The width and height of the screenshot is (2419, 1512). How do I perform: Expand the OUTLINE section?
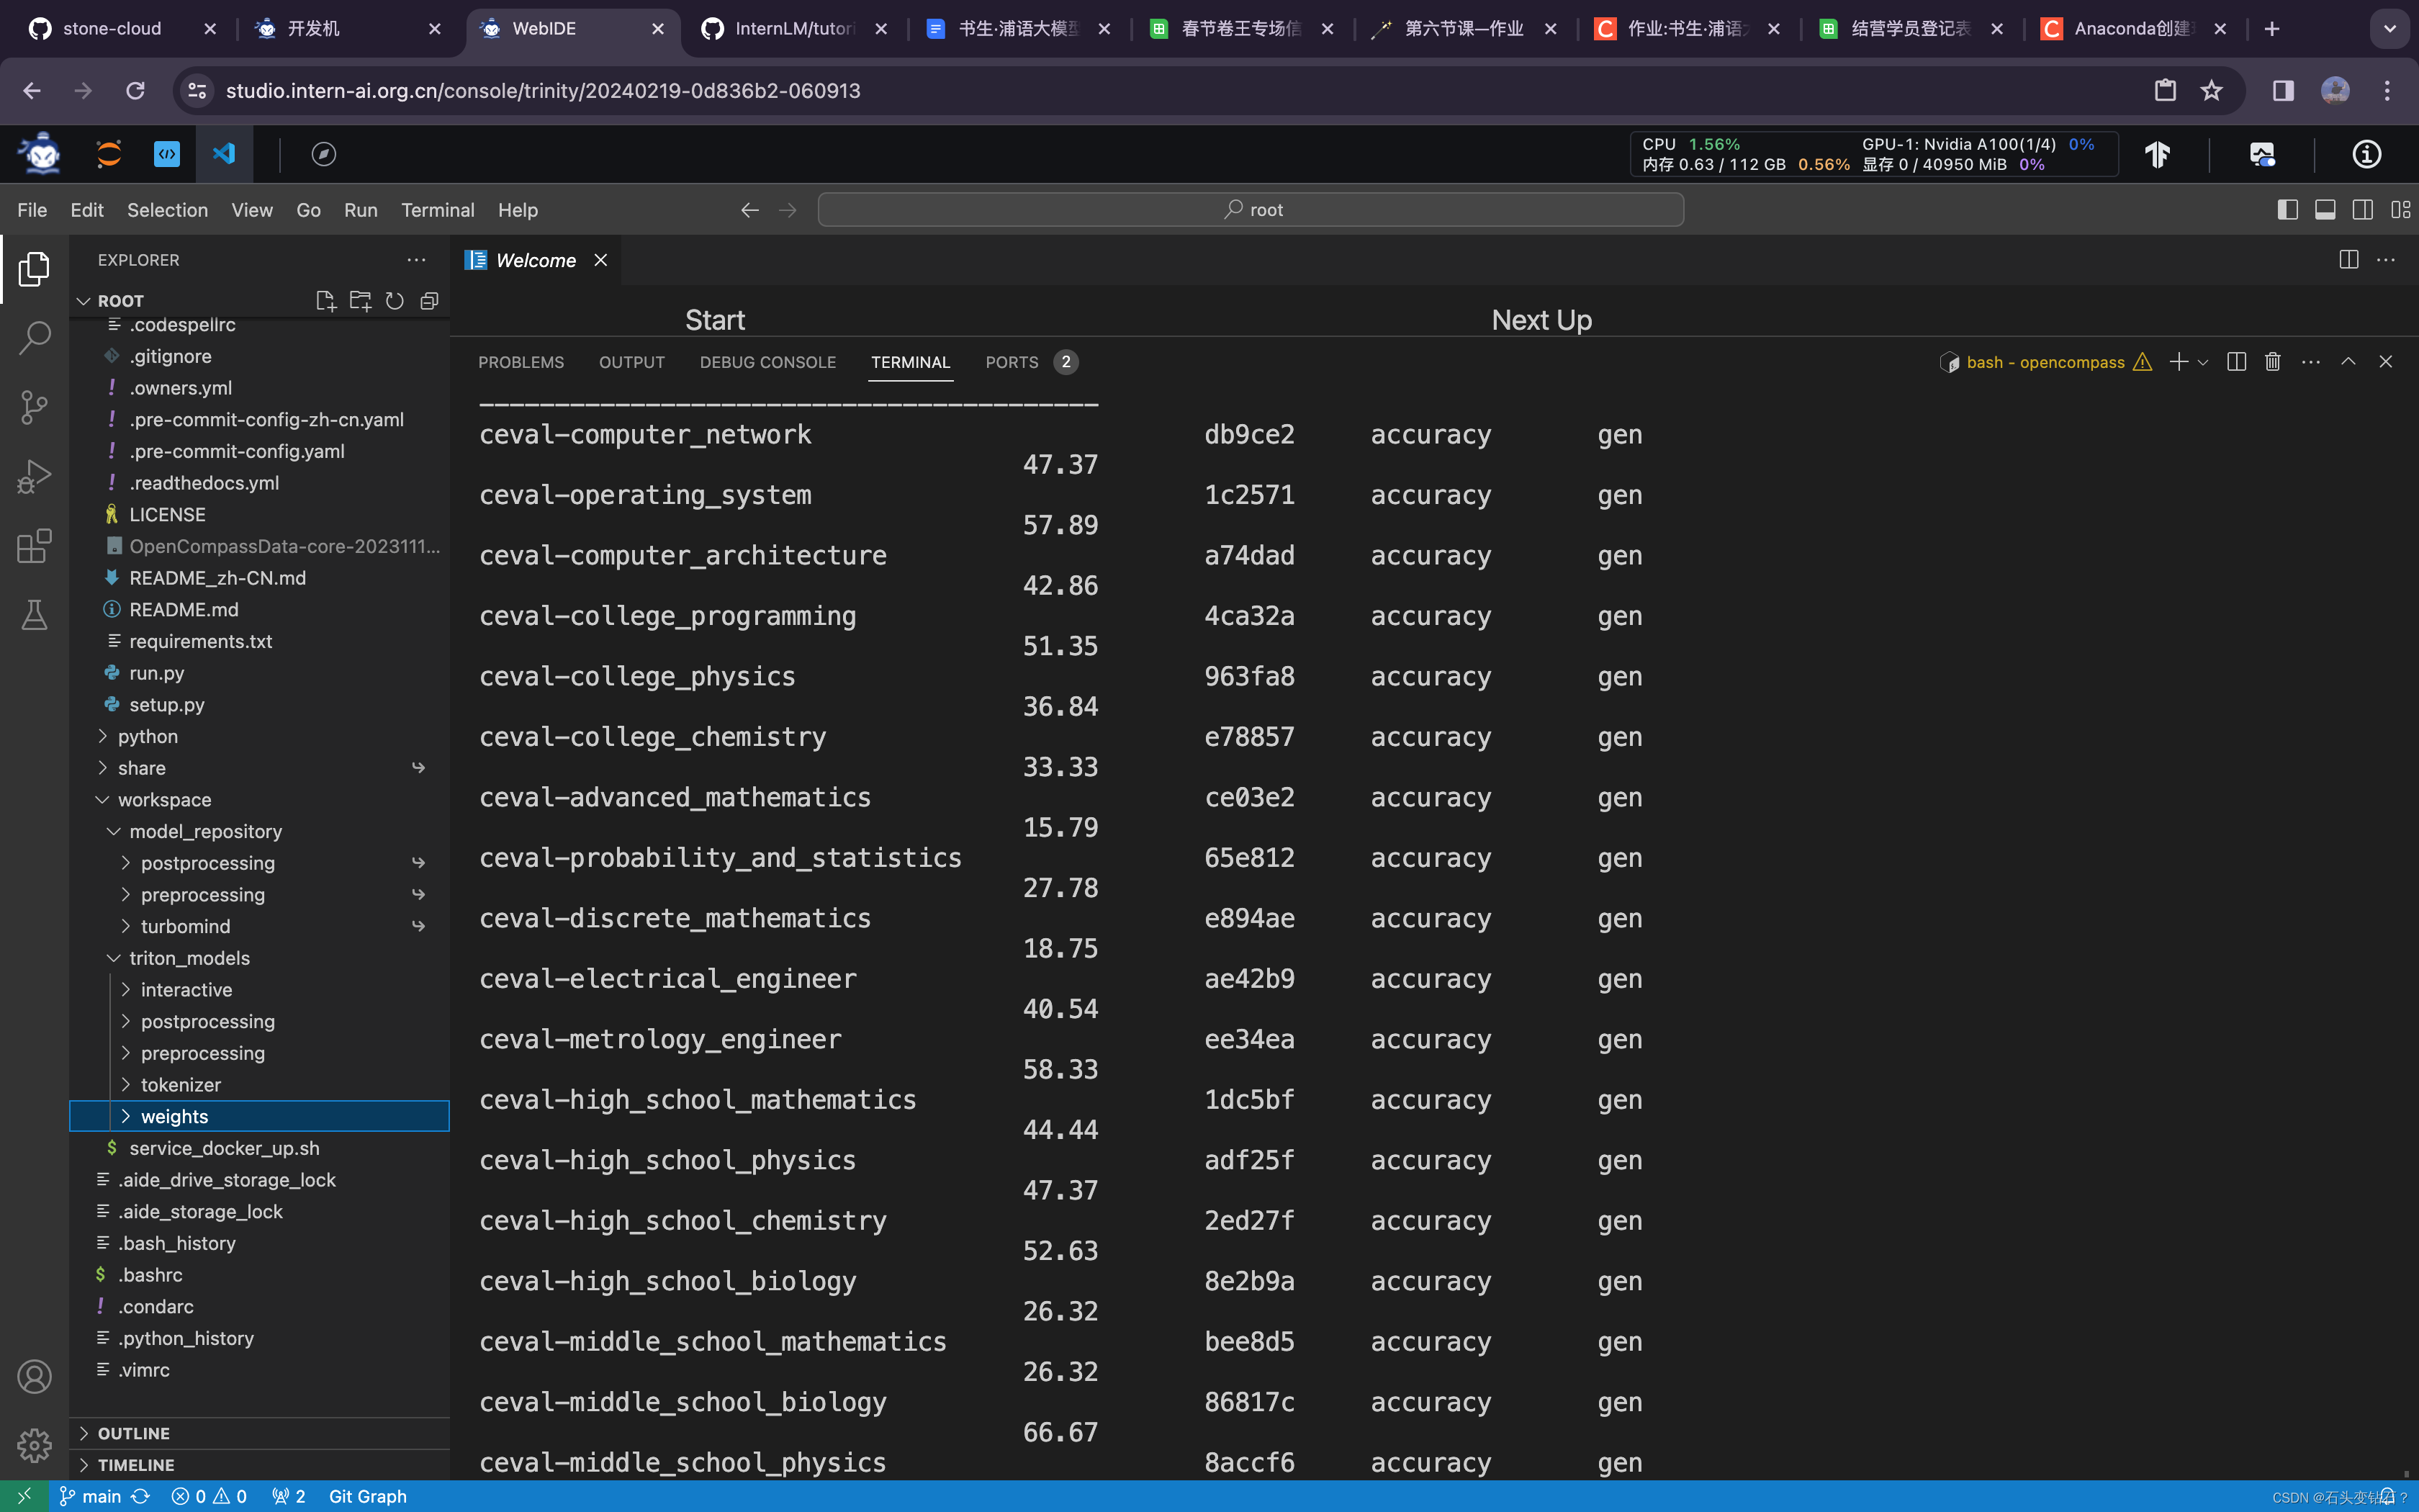point(133,1433)
